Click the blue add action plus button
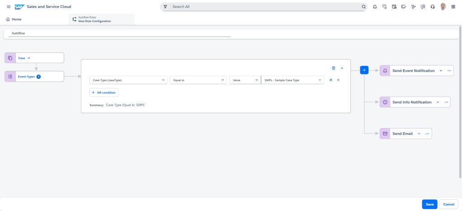Screen dimensions: 462x211 pos(364,70)
